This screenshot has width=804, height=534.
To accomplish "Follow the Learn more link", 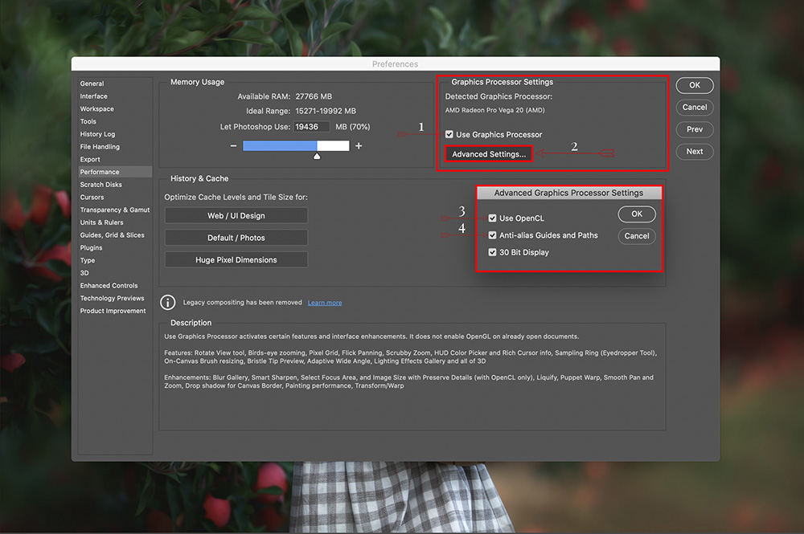I will tap(325, 303).
